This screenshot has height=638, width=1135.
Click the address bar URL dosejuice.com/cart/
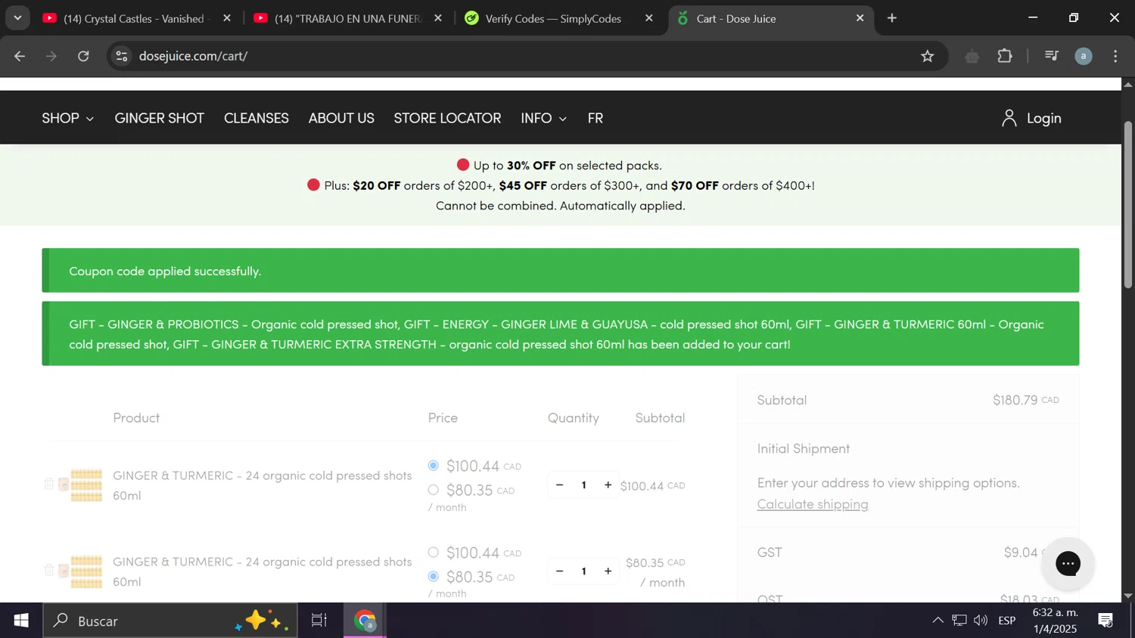pos(194,56)
